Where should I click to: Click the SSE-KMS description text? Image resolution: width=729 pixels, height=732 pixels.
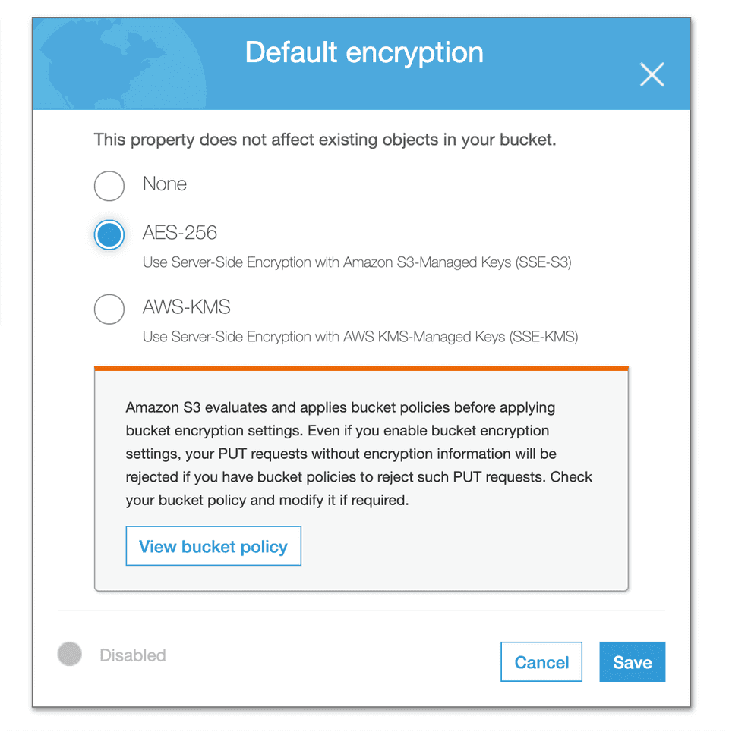361,337
